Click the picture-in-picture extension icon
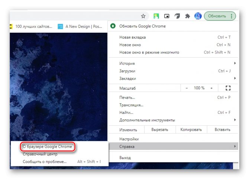This screenshot has height=179, width=249. [x=167, y=16]
